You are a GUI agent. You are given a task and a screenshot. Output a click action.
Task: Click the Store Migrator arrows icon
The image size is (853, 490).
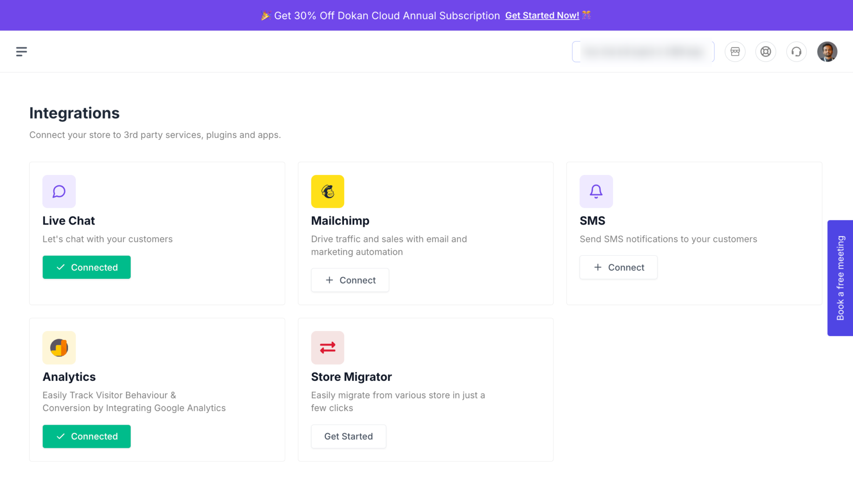click(327, 348)
